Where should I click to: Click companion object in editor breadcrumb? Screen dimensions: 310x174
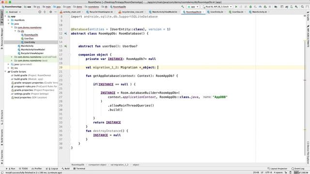pos(97,164)
